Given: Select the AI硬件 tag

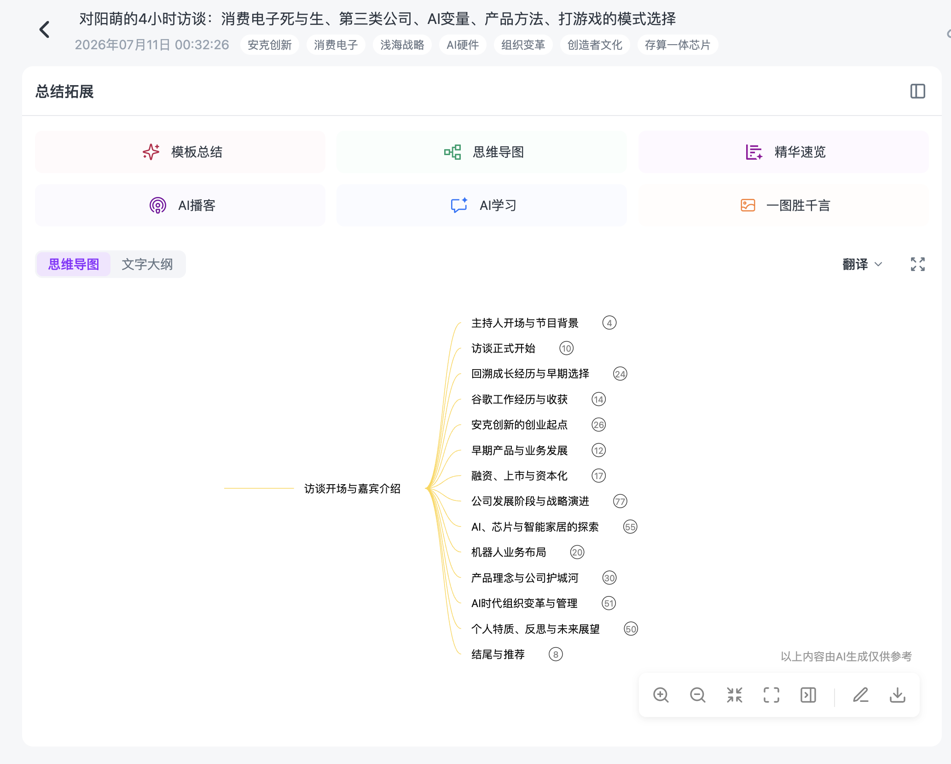Looking at the screenshot, I should (x=463, y=45).
